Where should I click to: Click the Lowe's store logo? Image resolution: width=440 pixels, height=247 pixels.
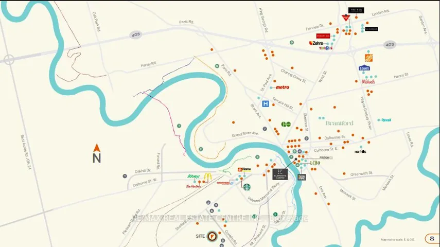click(364, 68)
